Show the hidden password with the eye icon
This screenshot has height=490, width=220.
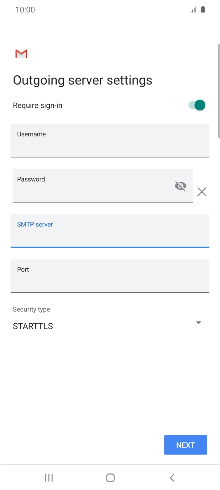coord(181,186)
